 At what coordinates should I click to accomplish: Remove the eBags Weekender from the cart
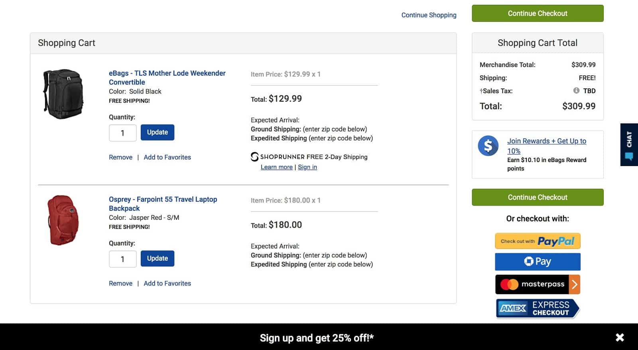pyautogui.click(x=120, y=157)
